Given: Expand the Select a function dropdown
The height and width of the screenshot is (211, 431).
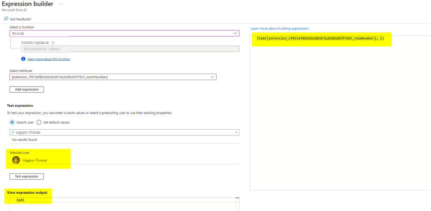Looking at the screenshot, I should (124, 33).
